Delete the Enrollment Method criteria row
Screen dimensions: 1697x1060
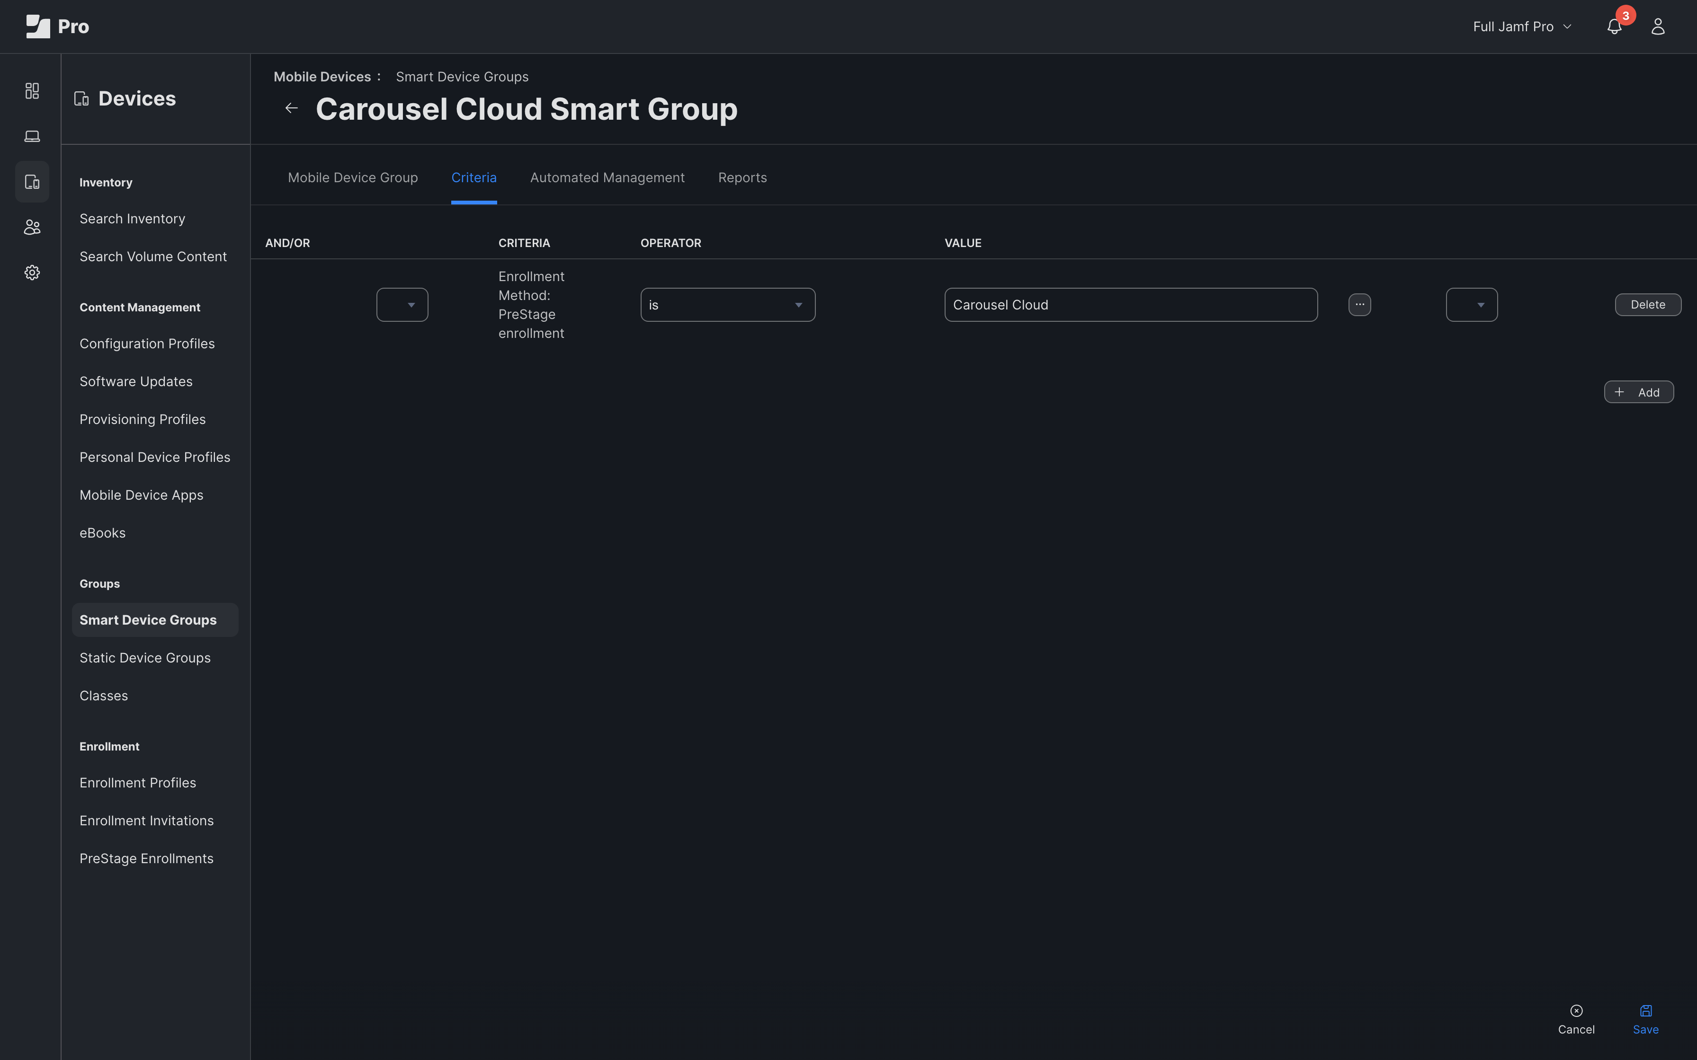click(x=1648, y=304)
